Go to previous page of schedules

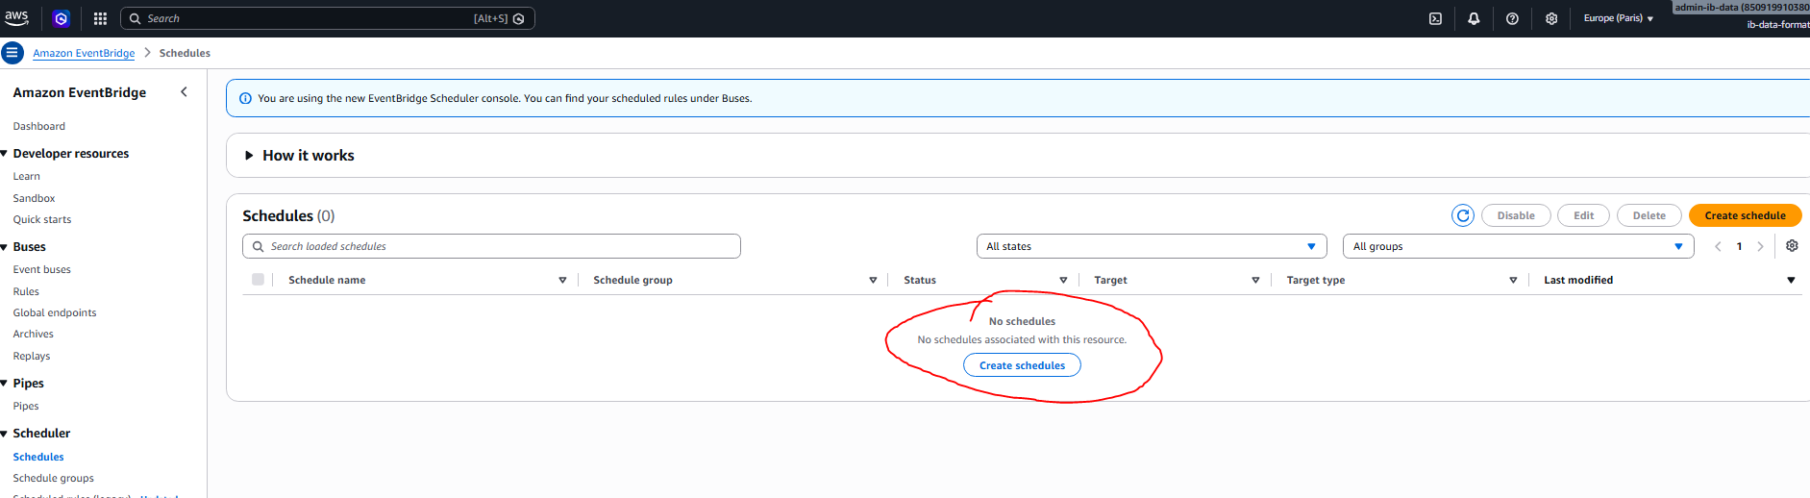1718,246
